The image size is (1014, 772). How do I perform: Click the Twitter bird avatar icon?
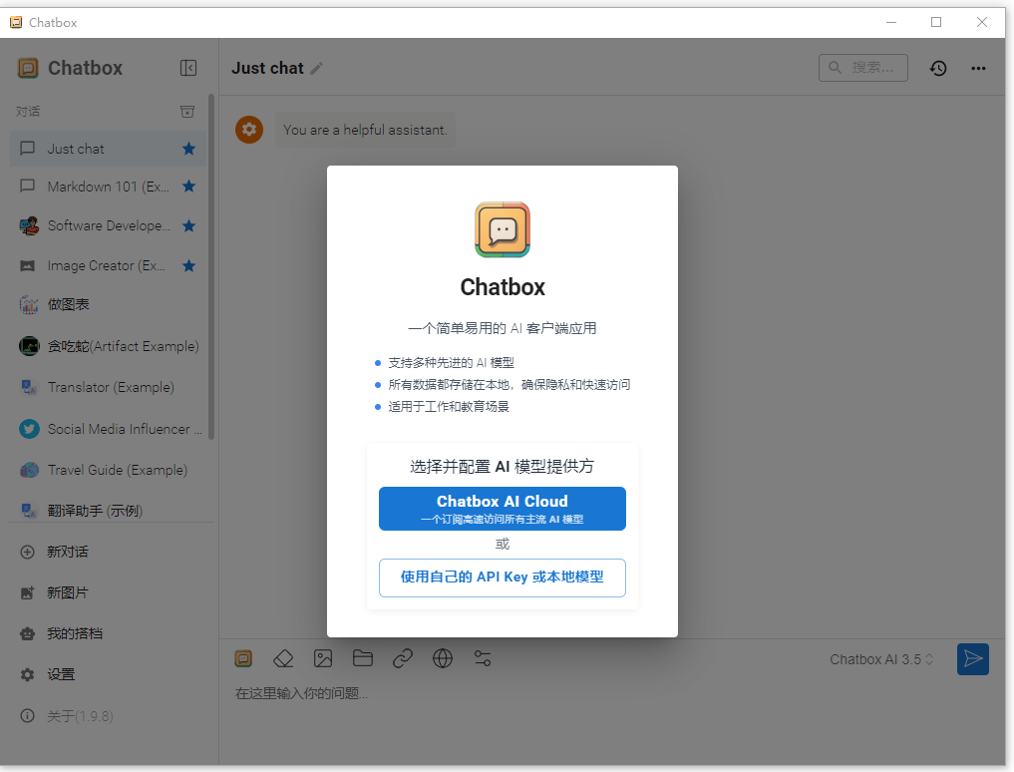point(29,429)
